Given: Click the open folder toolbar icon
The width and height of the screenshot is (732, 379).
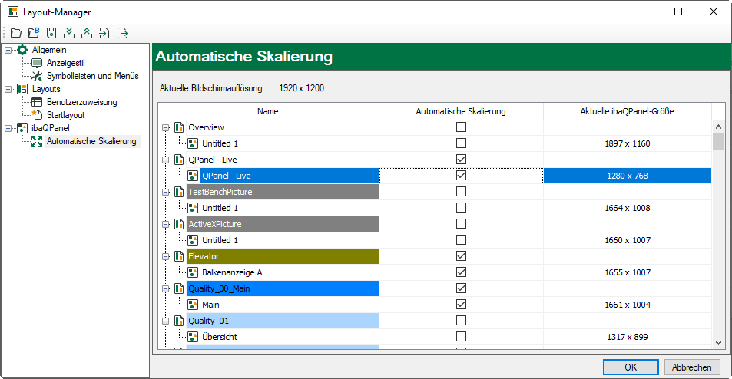Looking at the screenshot, I should [16, 33].
